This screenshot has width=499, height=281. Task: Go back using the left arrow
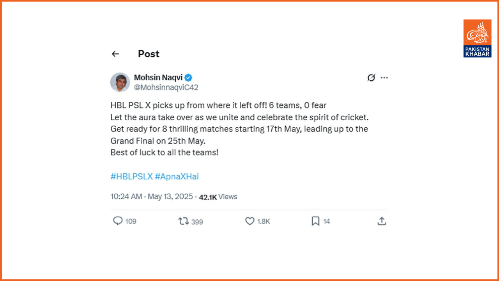point(115,54)
